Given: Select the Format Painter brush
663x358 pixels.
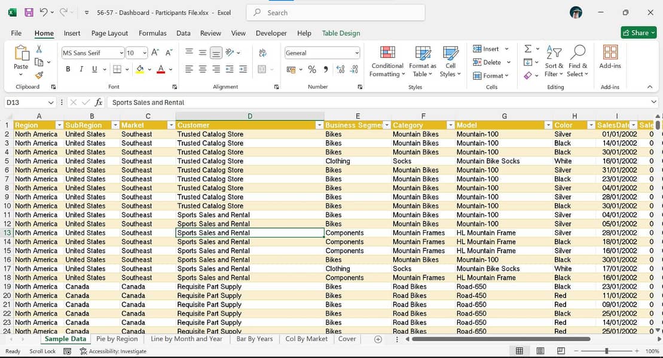Looking at the screenshot, I should (39, 75).
